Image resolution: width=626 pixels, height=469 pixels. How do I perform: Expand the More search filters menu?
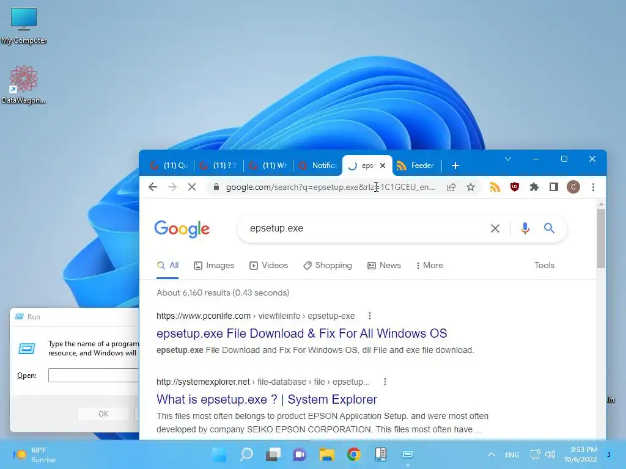coord(430,266)
